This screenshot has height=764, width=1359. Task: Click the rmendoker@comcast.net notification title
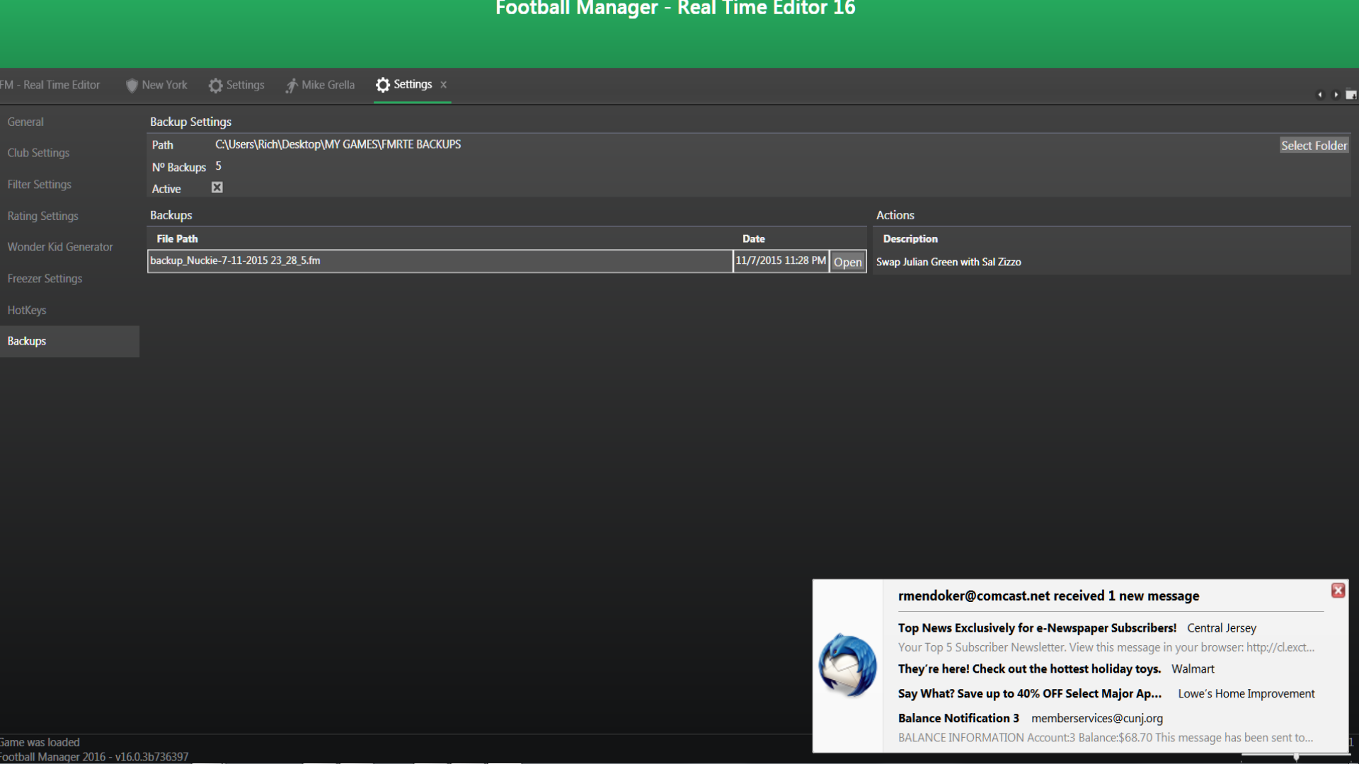tap(1048, 596)
